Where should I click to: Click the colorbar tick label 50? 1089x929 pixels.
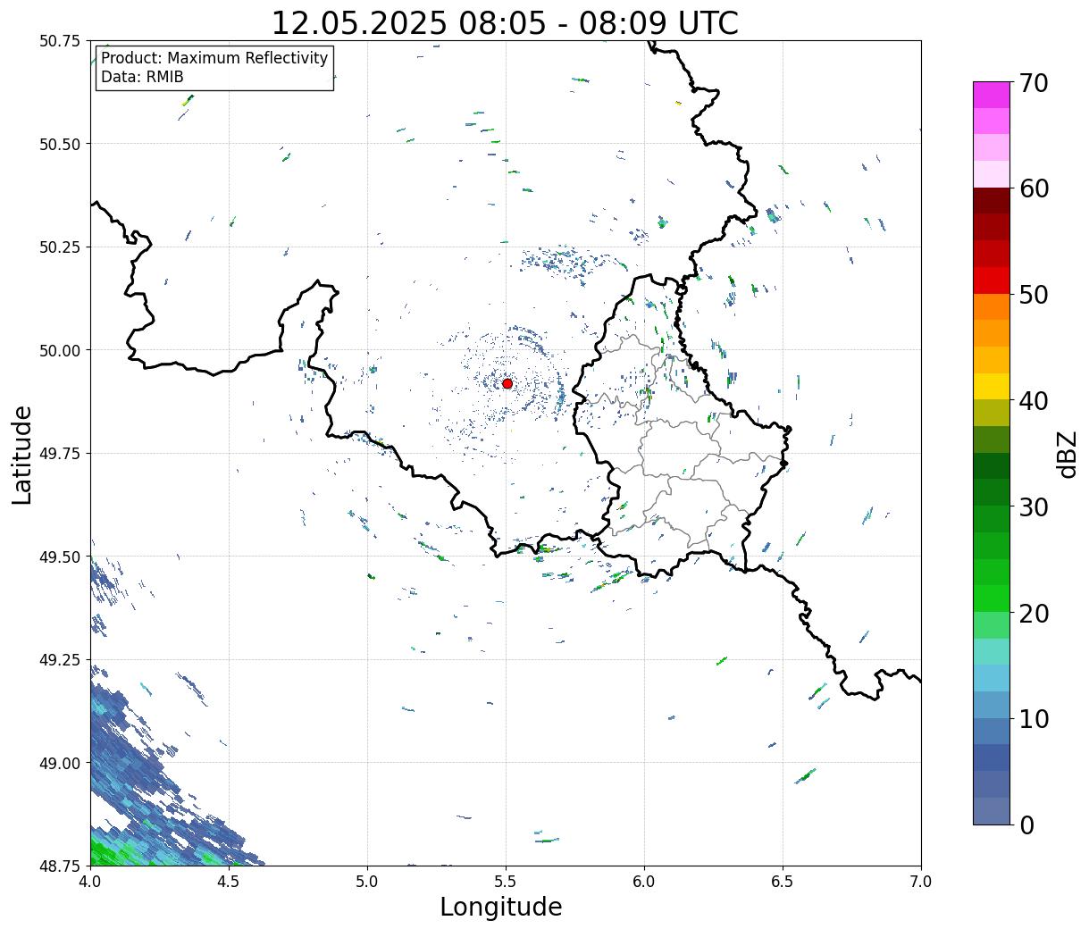coord(1033,295)
